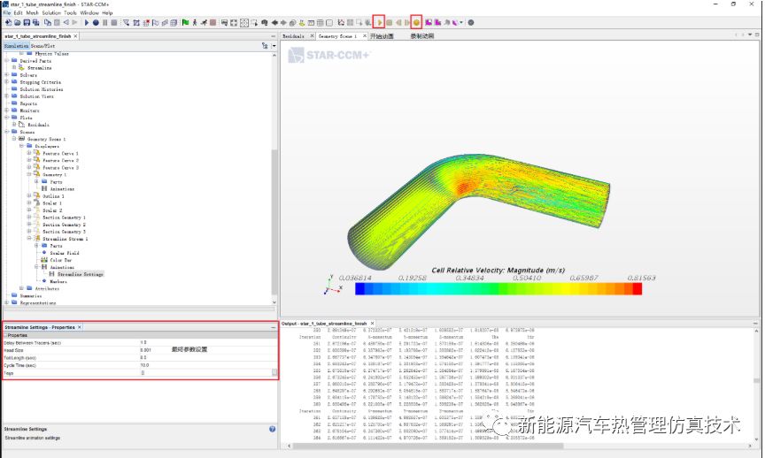Click the tree filter icon above simulation tree
765x458 pixels.
point(265,45)
